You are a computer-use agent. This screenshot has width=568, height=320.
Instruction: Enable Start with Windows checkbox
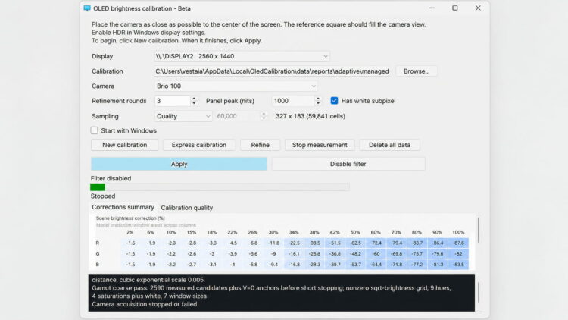tap(94, 130)
